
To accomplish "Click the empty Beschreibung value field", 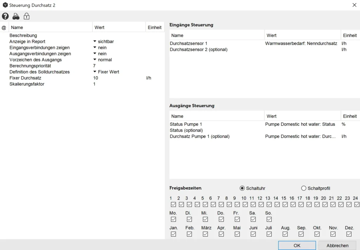I will point(119,35).
